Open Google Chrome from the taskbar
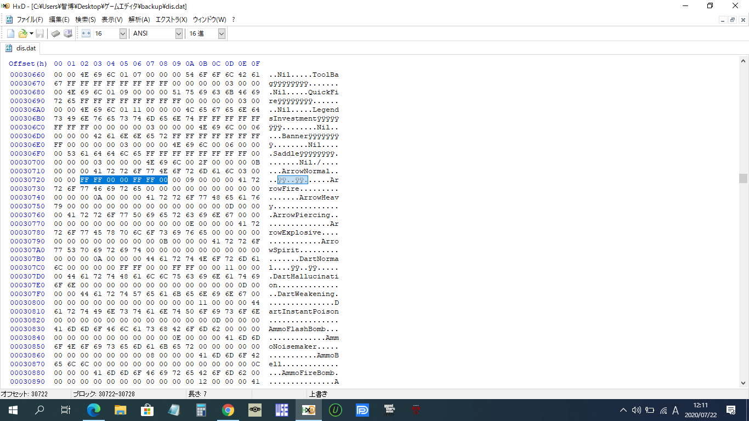 point(228,410)
